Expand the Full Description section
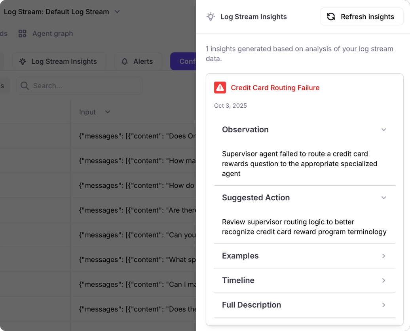Screen dimensions: 410x331 (x=383, y=305)
